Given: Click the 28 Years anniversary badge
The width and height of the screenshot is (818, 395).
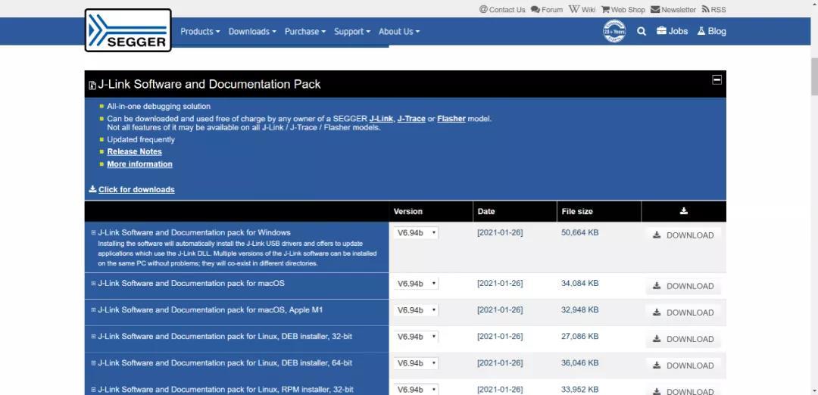Looking at the screenshot, I should 614,31.
